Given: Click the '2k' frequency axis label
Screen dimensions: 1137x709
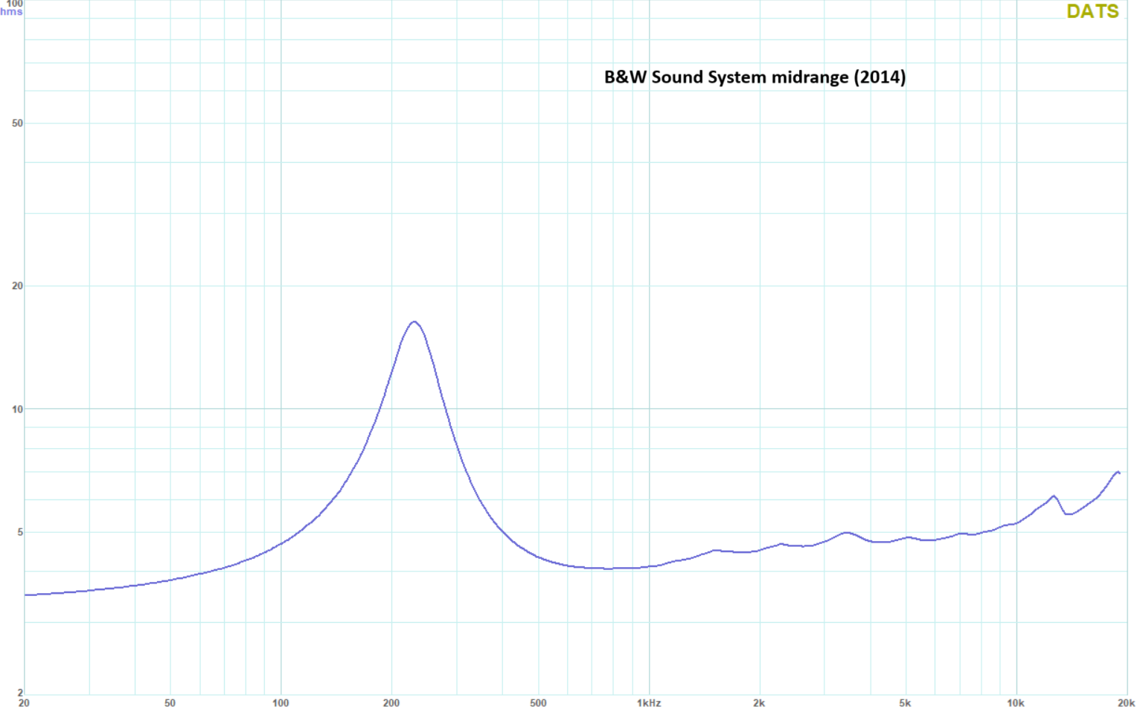Looking at the screenshot, I should [x=759, y=703].
